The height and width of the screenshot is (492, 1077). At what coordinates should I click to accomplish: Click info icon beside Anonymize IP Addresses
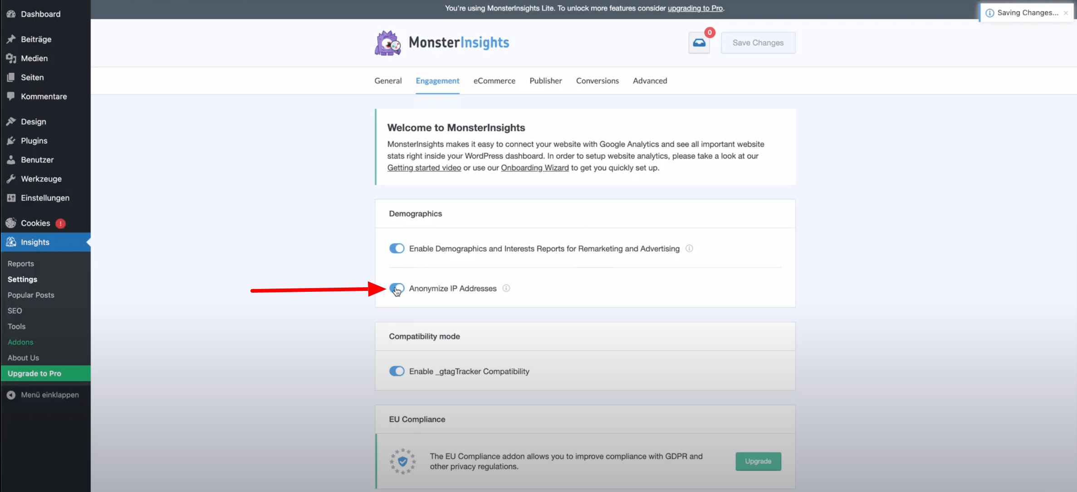[506, 288]
